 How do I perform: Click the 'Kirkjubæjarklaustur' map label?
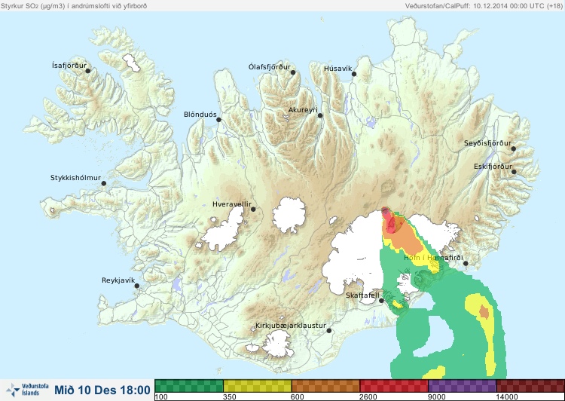click(291, 326)
